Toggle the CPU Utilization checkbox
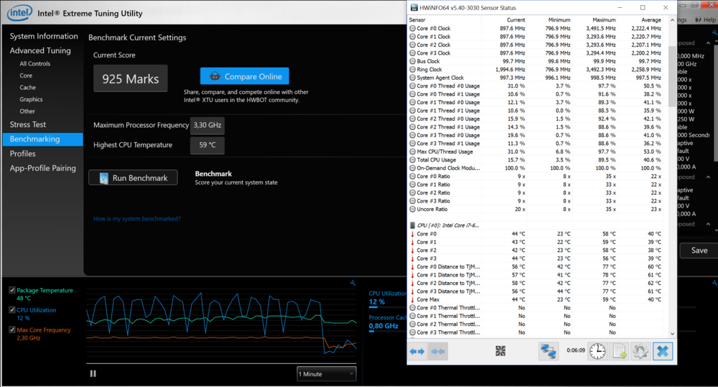Image resolution: width=718 pixels, height=387 pixels. click(12, 310)
